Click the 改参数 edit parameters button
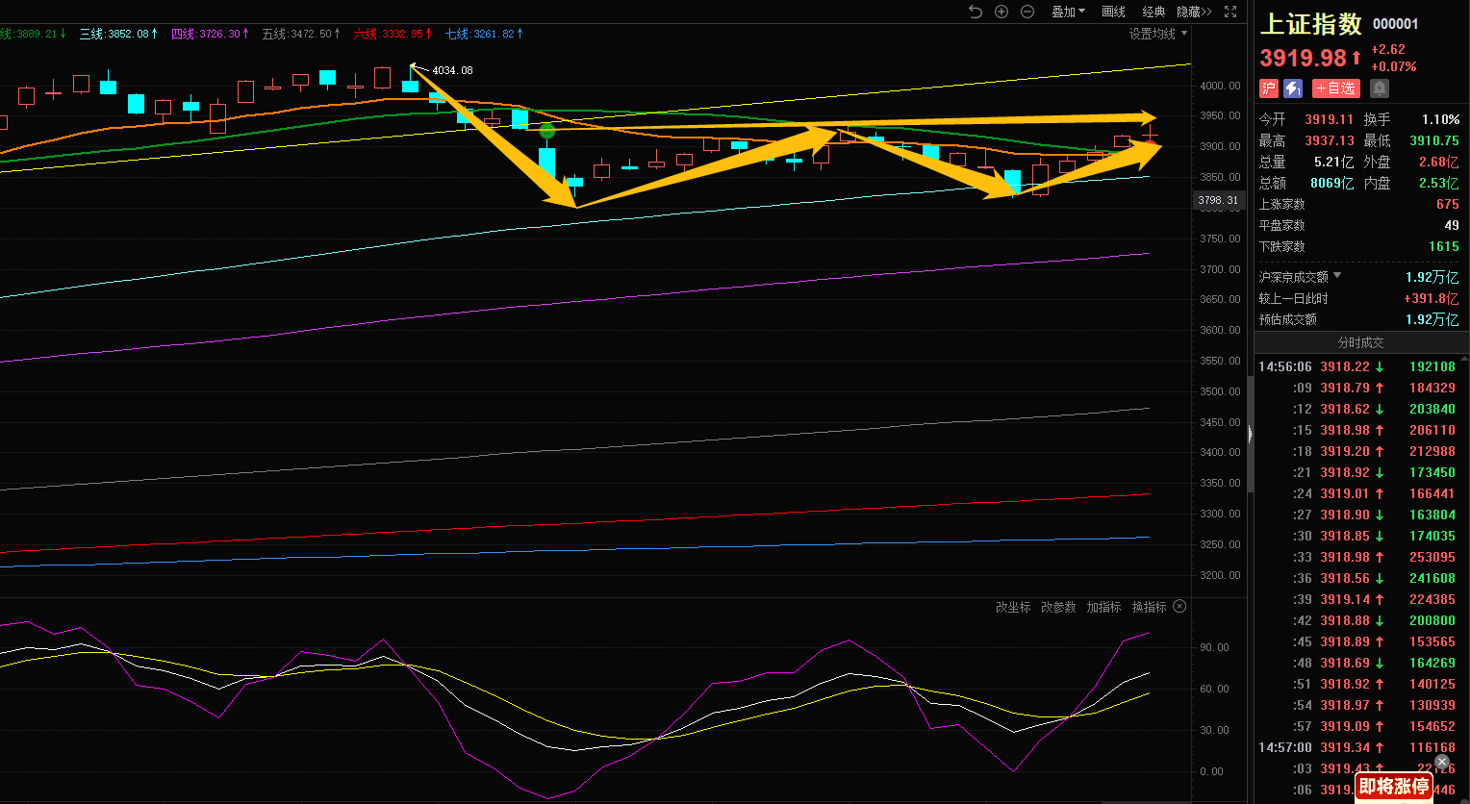This screenshot has height=804, width=1470. [x=1058, y=607]
